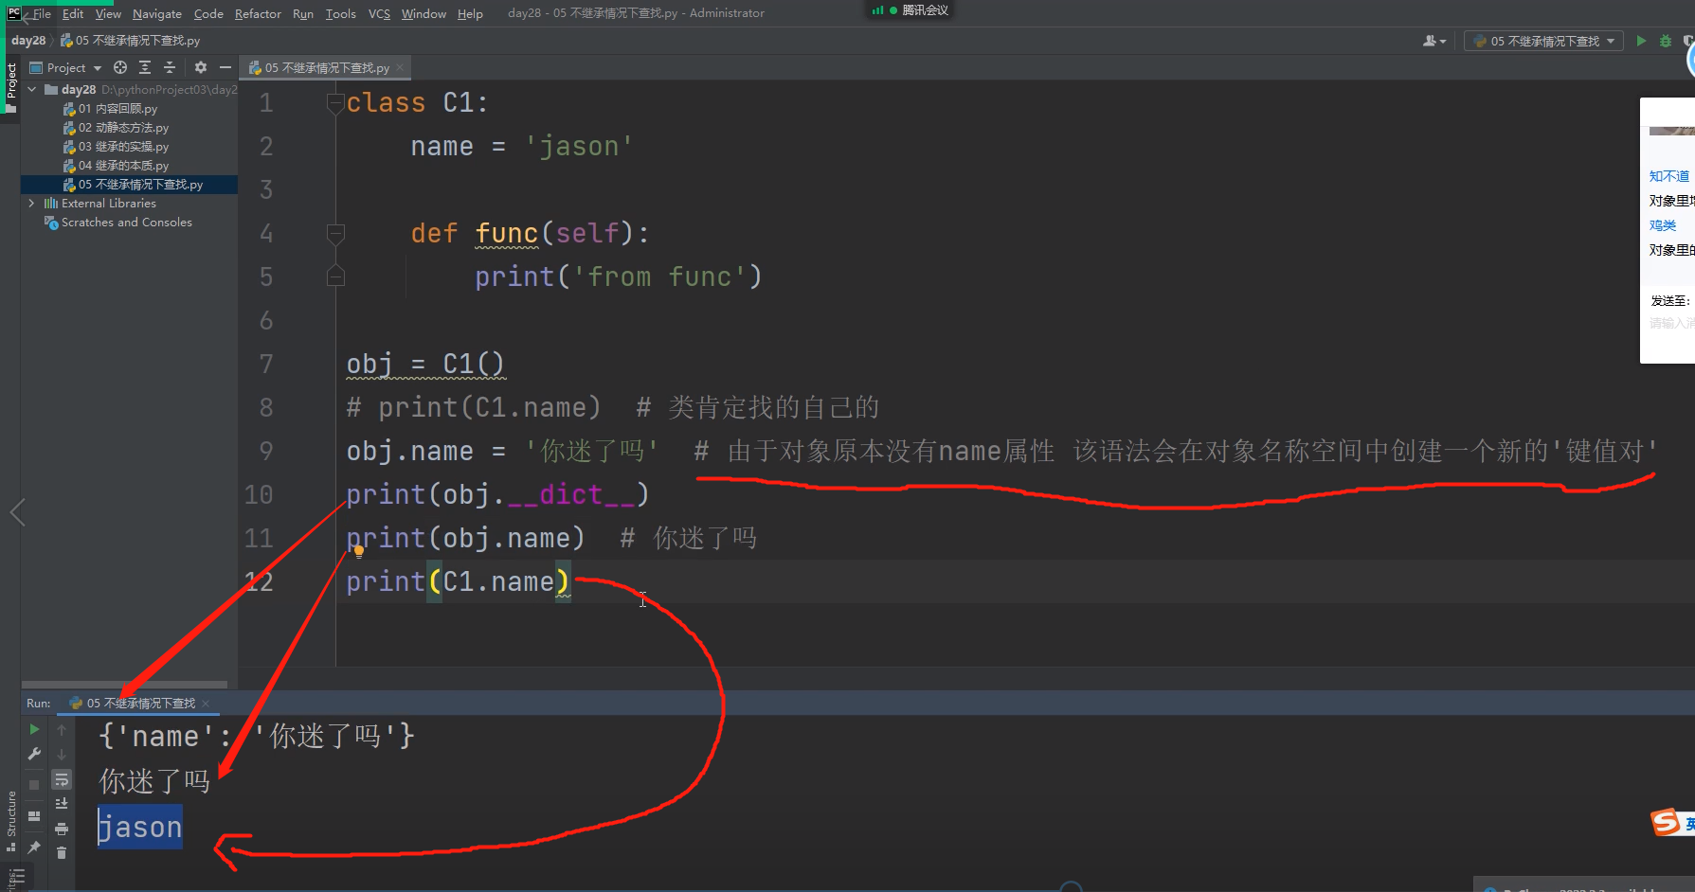Run the script with the top toolbar play button
The image size is (1695, 892).
pyautogui.click(x=1642, y=41)
